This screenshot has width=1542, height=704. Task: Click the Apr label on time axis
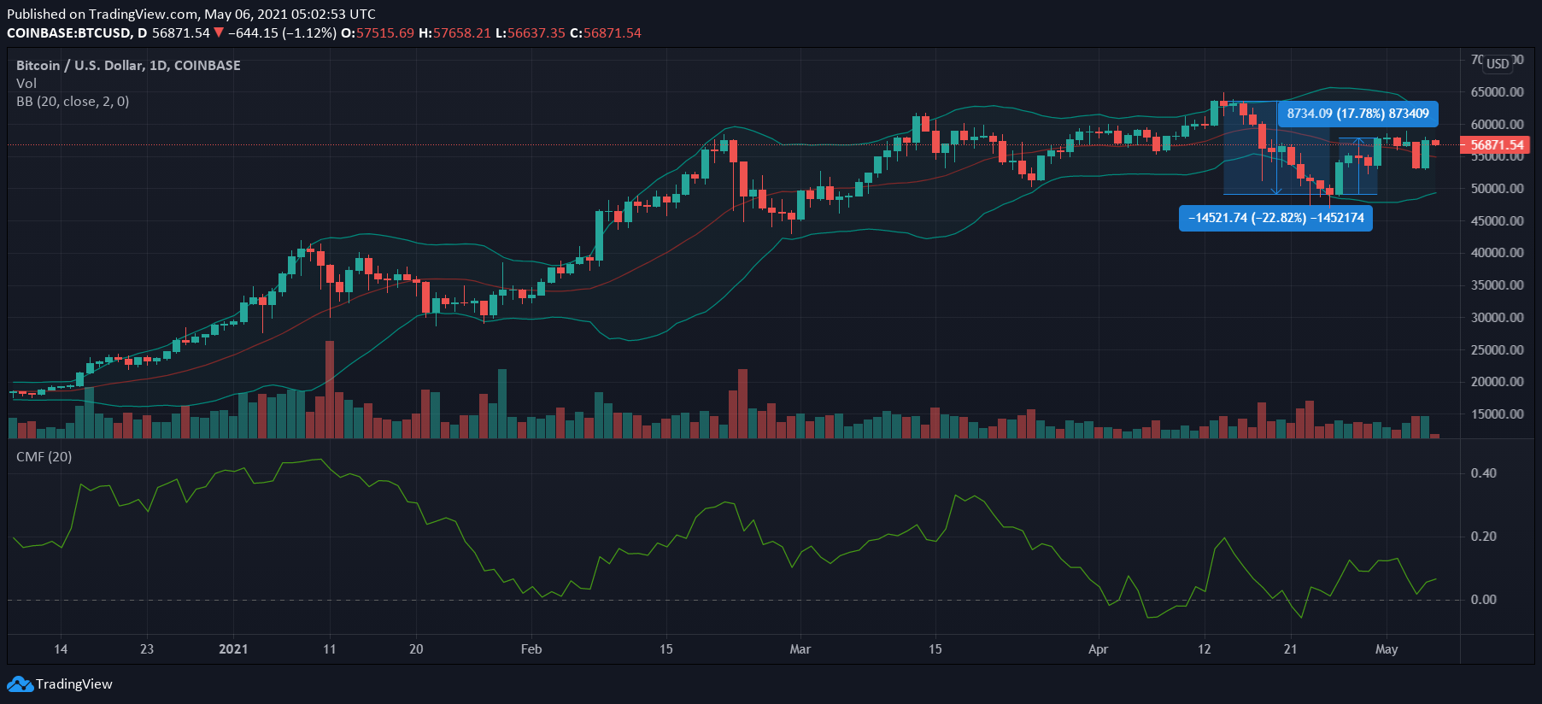[x=1099, y=649]
